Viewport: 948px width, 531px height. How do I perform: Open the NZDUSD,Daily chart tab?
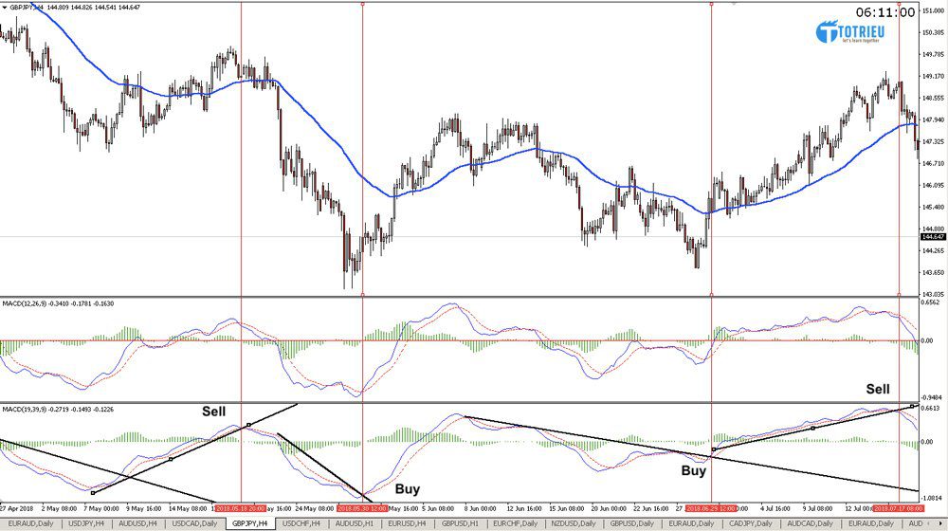572,523
